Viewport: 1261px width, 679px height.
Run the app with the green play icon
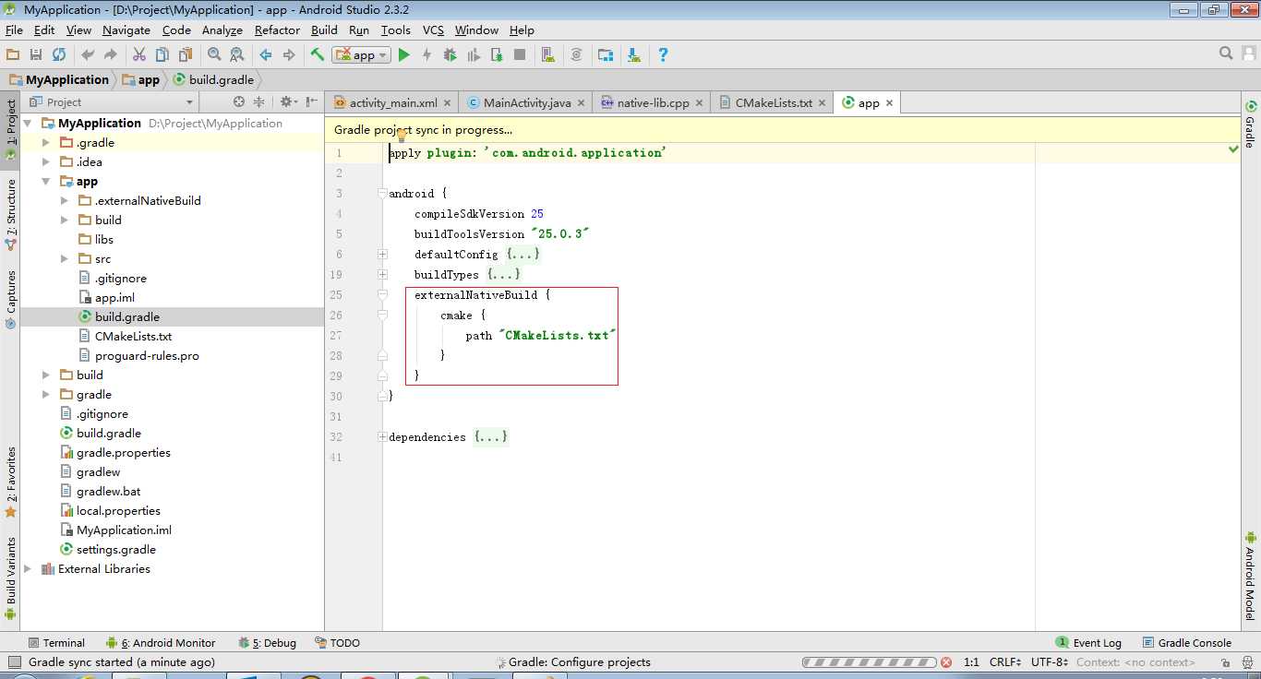[403, 55]
